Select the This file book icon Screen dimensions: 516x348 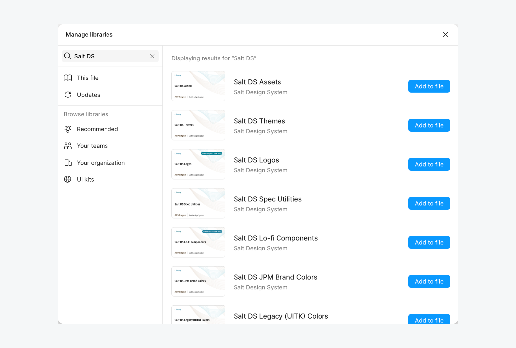point(68,78)
